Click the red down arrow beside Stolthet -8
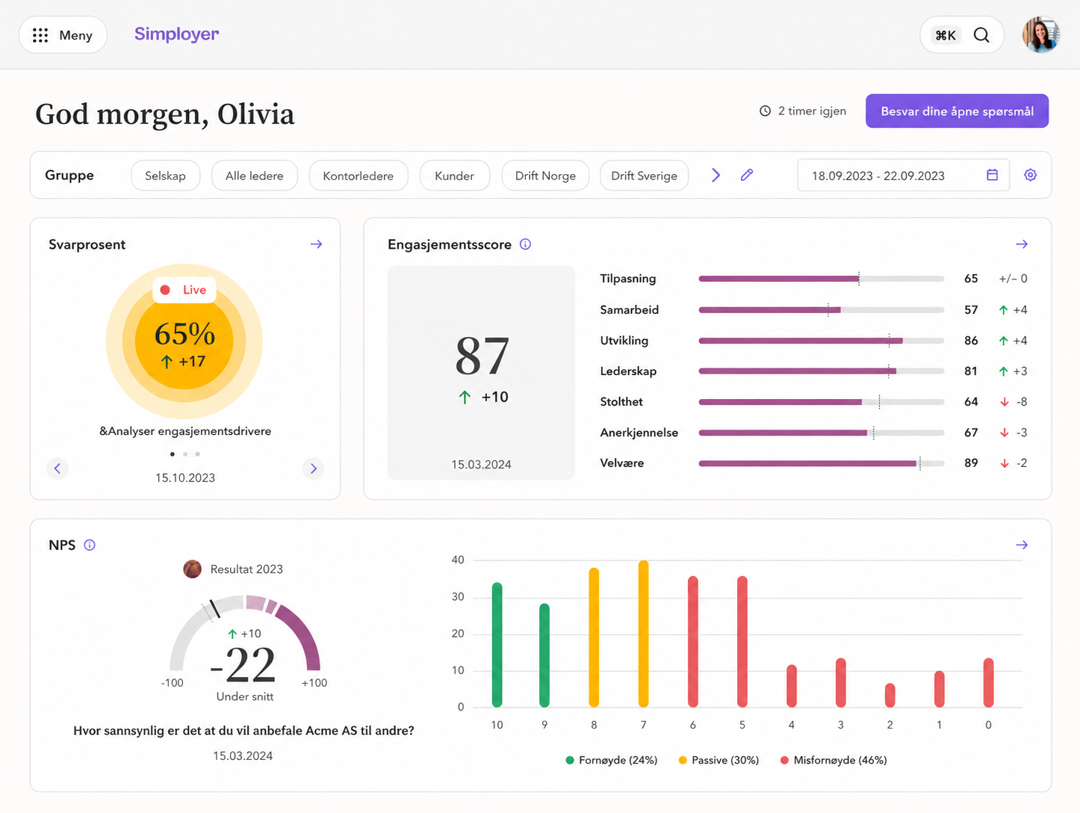This screenshot has height=813, width=1080. 1005,402
